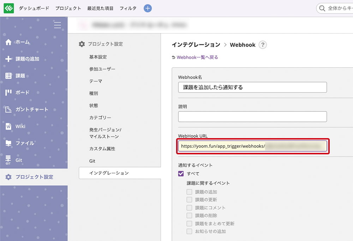353x241 pixels.
Task: Open the Git repository sidebar item
Action: coord(18,160)
